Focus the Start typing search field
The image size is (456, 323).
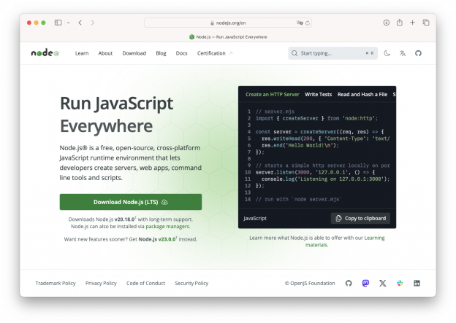pyautogui.click(x=332, y=53)
